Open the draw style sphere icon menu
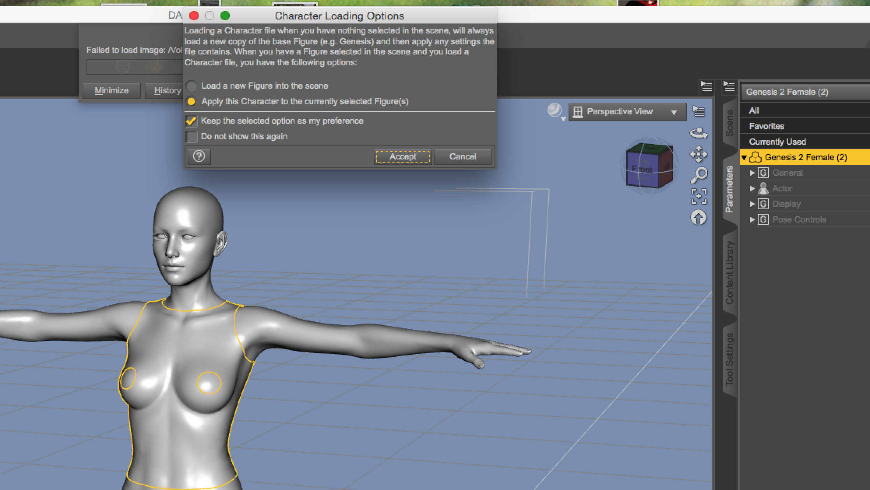870x490 pixels. coord(555,111)
